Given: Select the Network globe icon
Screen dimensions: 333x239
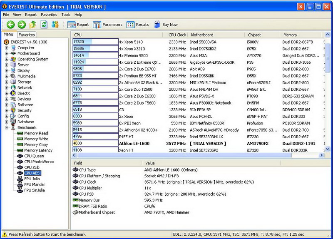Looking at the screenshot, I should 13,87.
